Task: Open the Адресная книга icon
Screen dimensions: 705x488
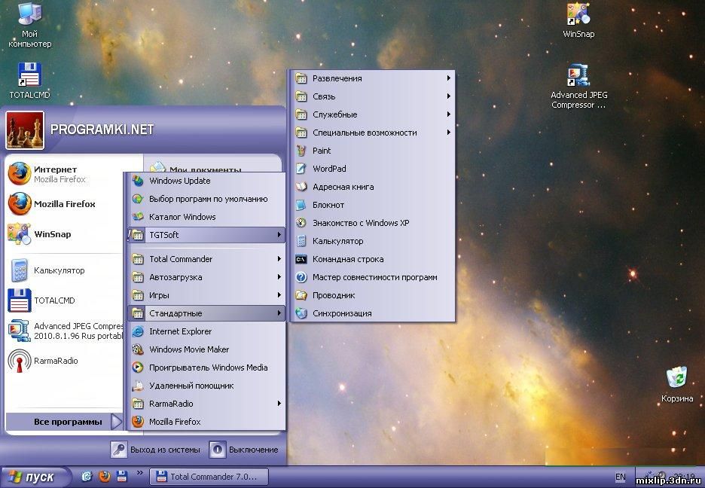Action: tap(301, 187)
